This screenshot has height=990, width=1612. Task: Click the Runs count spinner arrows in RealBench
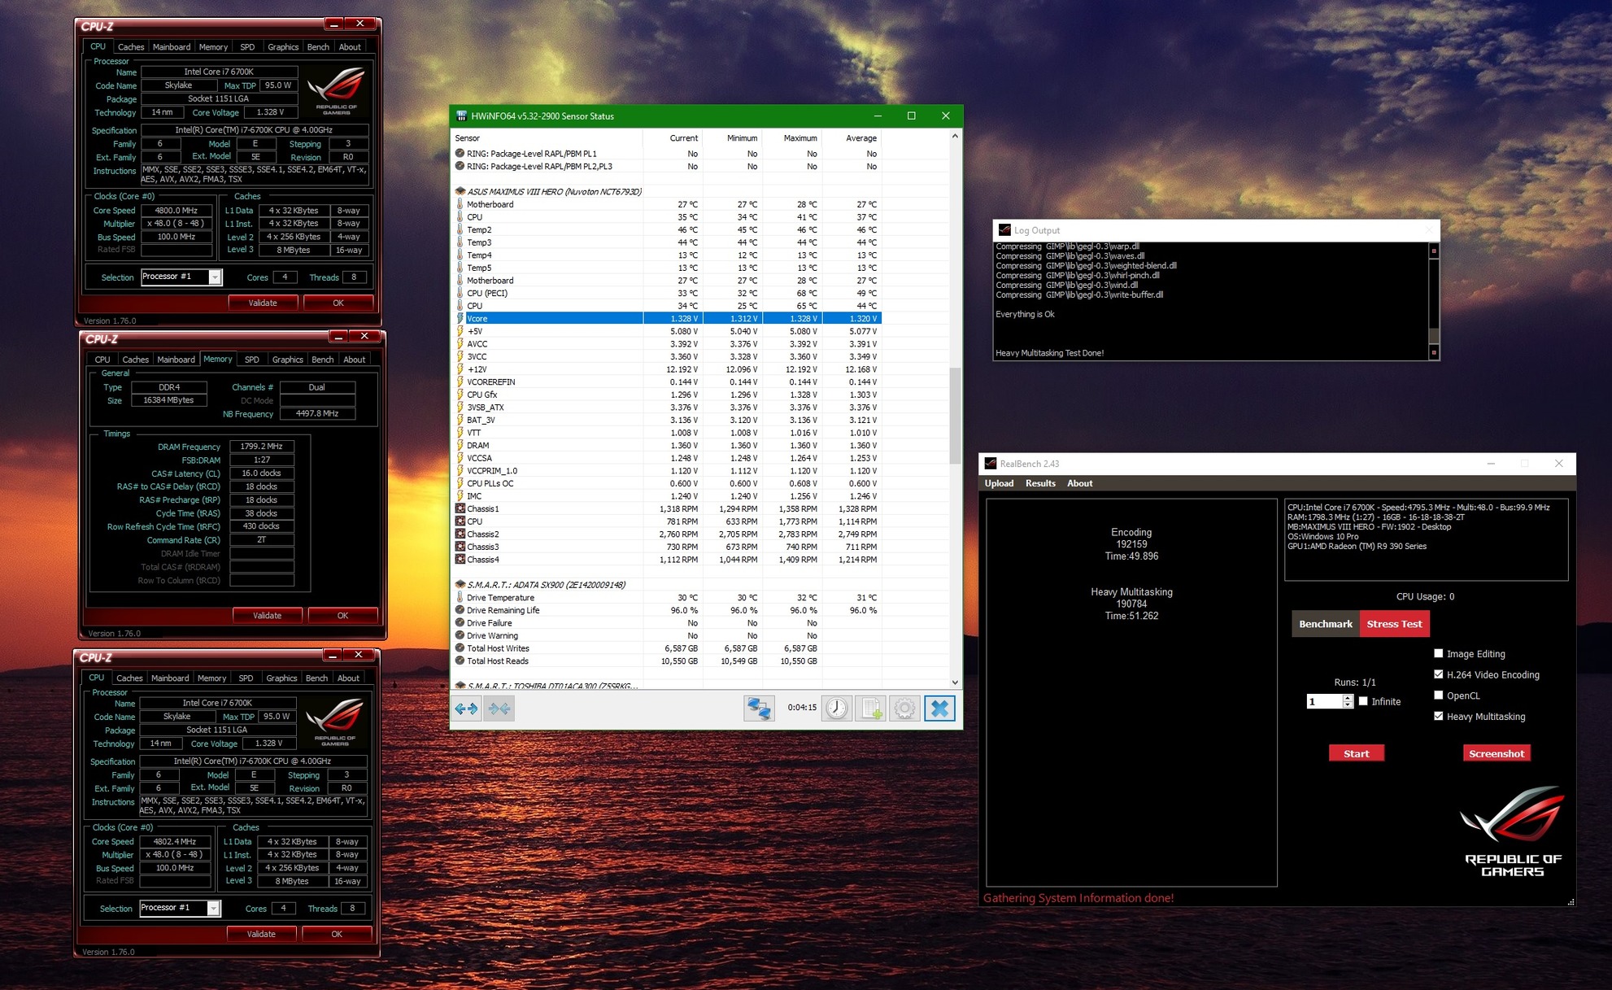coord(1348,701)
